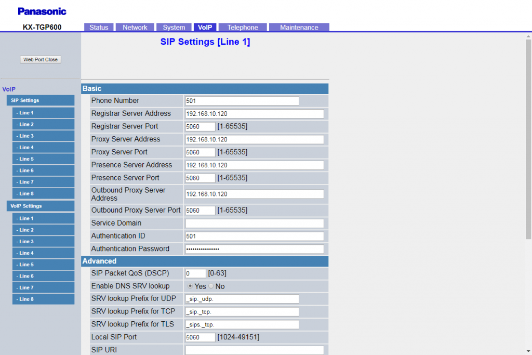Open SIP Settings Line 8
This screenshot has height=355, width=532.
tap(44, 193)
